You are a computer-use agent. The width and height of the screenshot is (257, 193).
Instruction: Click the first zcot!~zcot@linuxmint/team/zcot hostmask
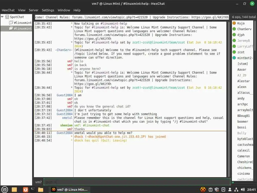[x=159, y=42]
